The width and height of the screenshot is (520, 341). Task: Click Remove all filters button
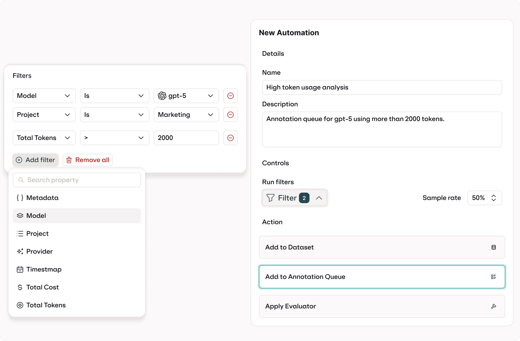[88, 160]
